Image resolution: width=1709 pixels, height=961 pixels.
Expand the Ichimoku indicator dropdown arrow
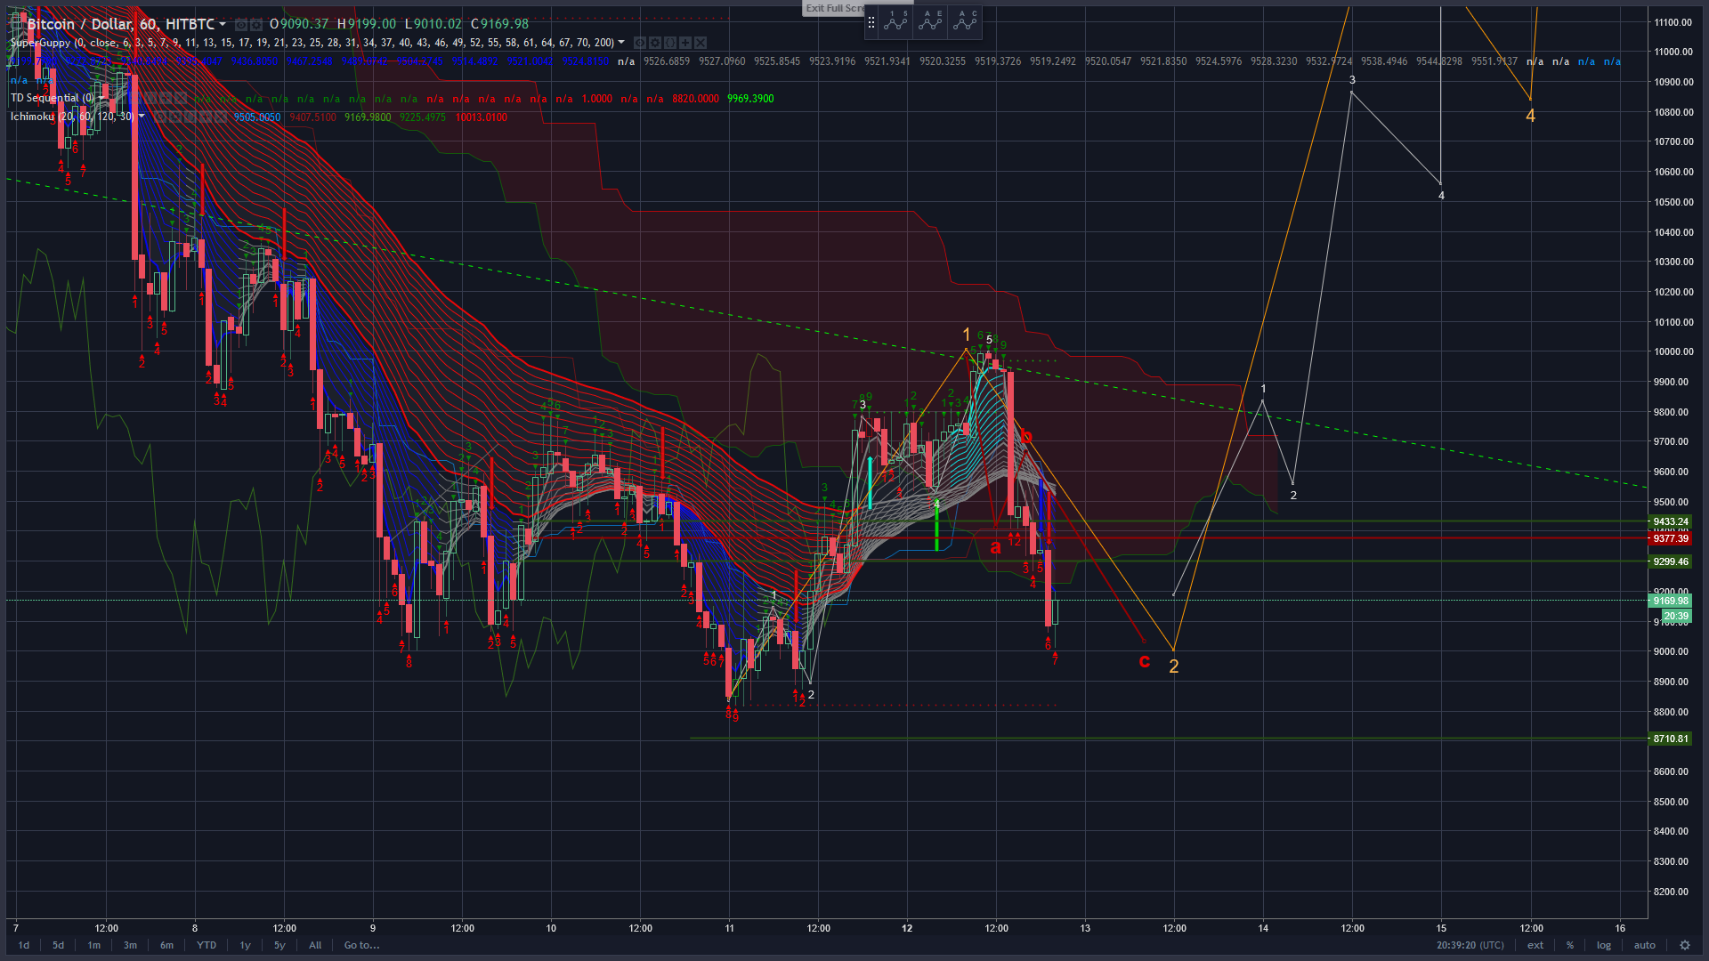[142, 117]
